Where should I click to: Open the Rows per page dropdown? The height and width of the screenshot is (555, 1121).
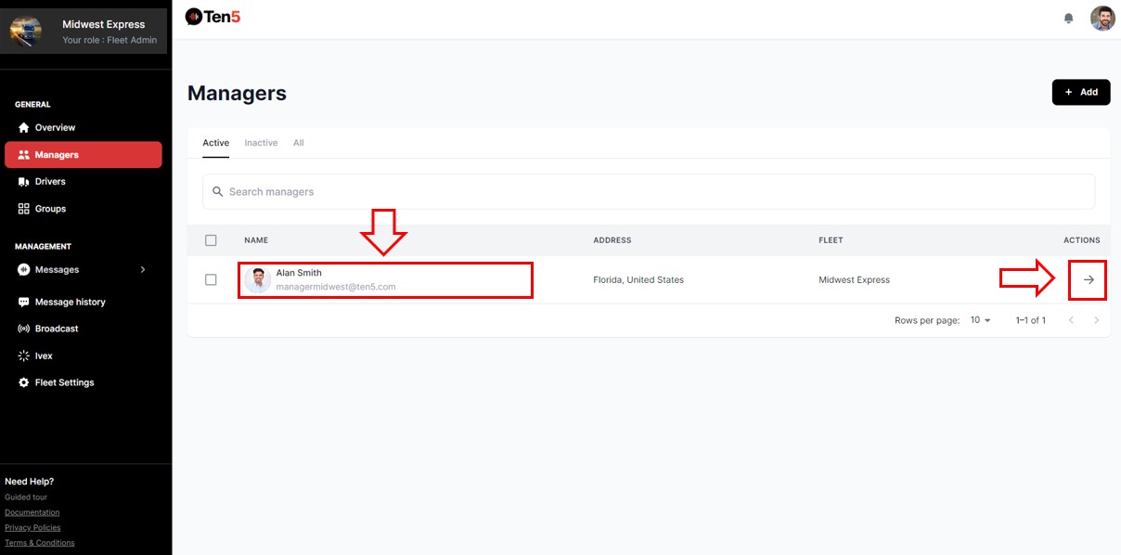[x=980, y=320]
